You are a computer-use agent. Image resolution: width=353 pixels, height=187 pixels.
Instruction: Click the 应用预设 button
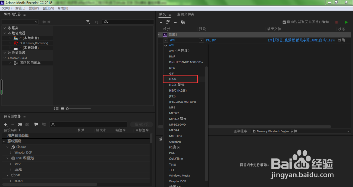pyautogui.click(x=142, y=124)
